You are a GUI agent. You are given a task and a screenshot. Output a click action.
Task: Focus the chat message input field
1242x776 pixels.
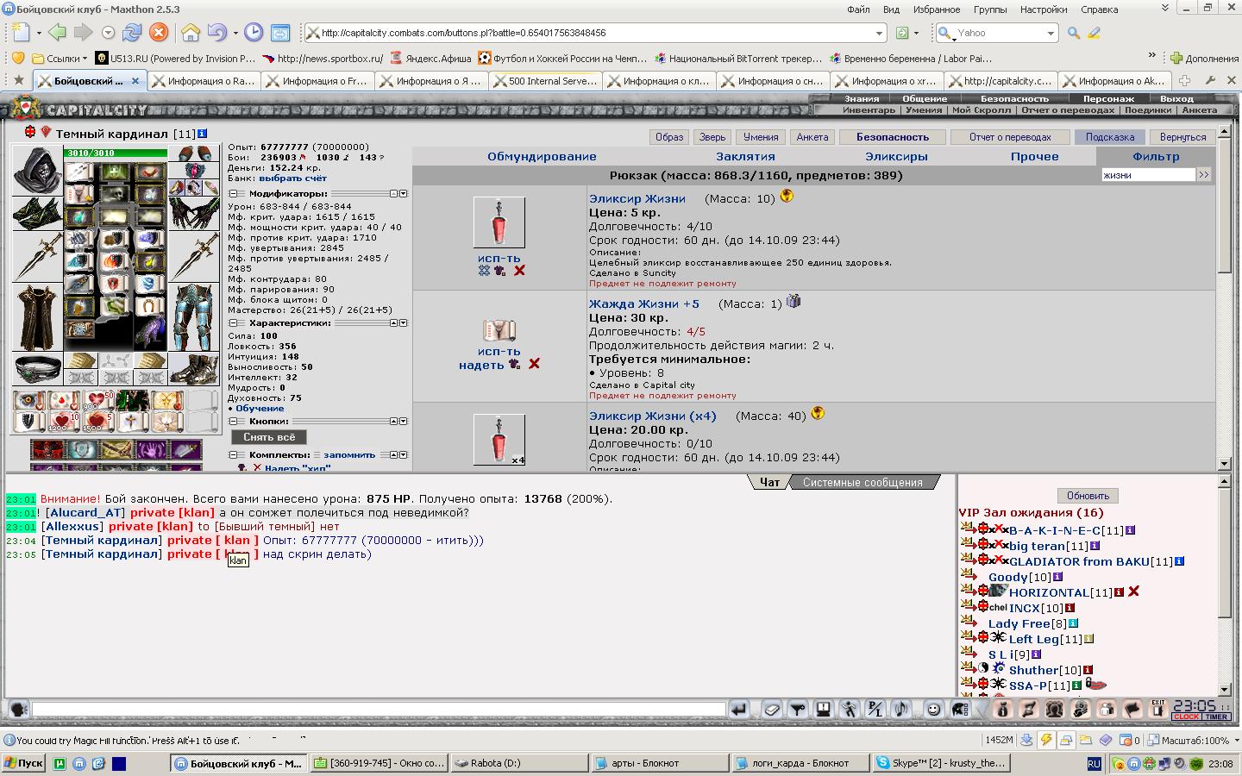[379, 709]
